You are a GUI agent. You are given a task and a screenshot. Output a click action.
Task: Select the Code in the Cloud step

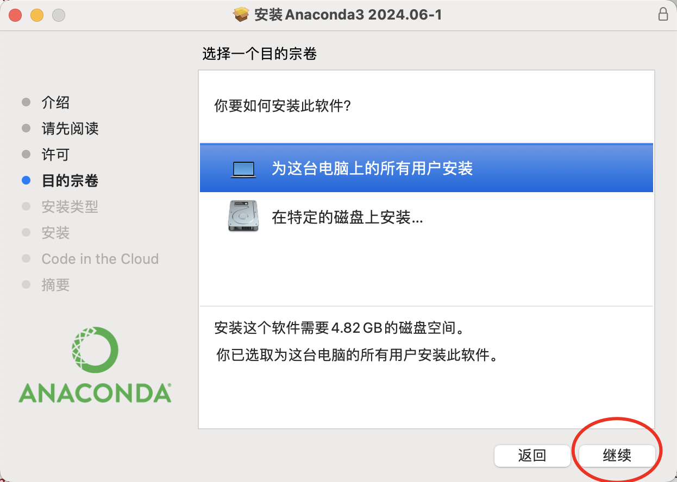(x=100, y=259)
